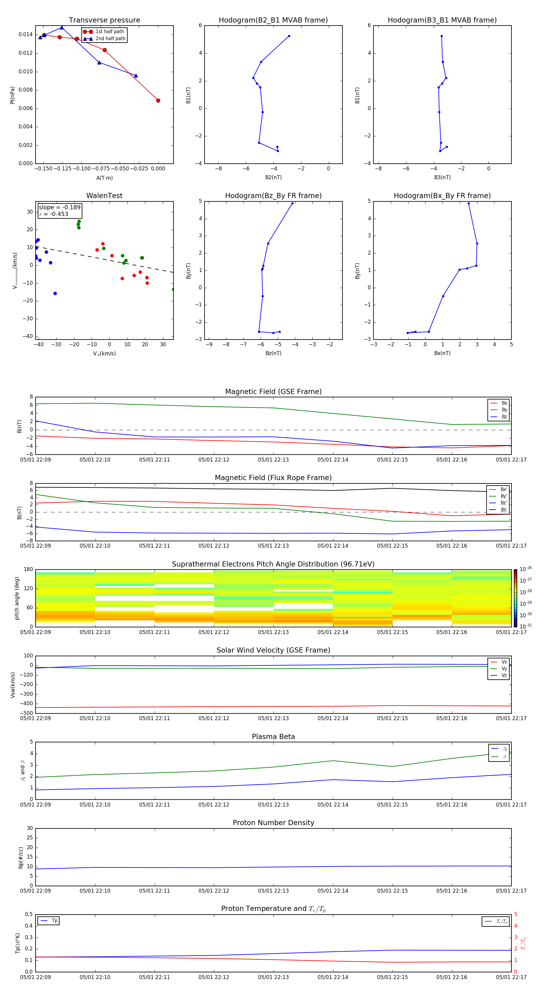Click the "Bx(nT)" x-axis label
This screenshot has height=1004, width=547.
pos(442,353)
